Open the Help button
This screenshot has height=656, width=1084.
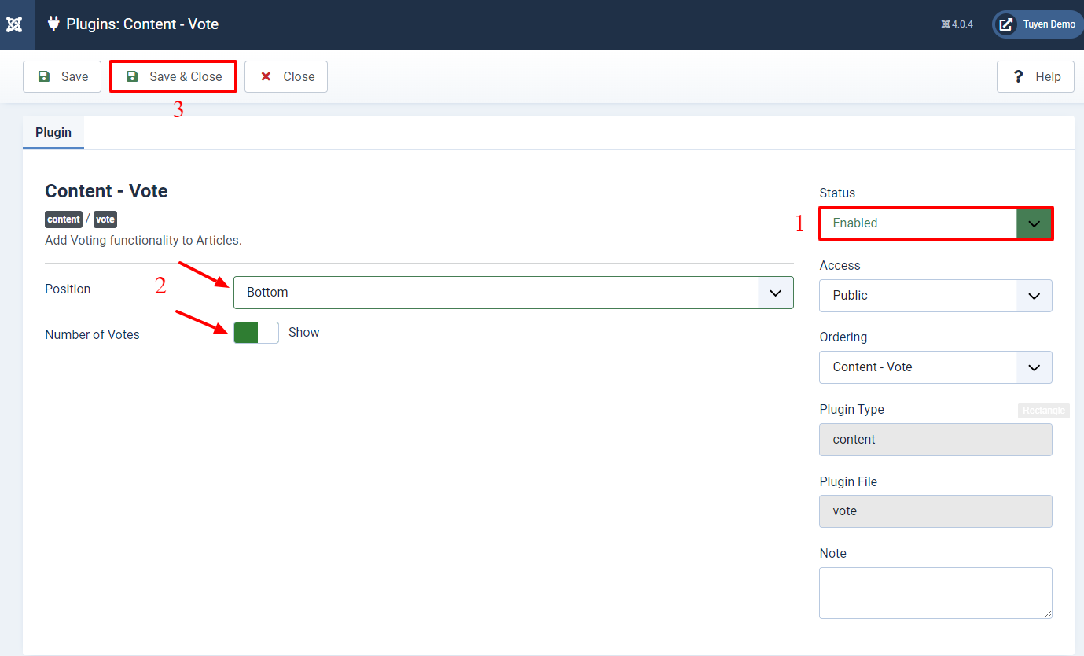coord(1035,76)
